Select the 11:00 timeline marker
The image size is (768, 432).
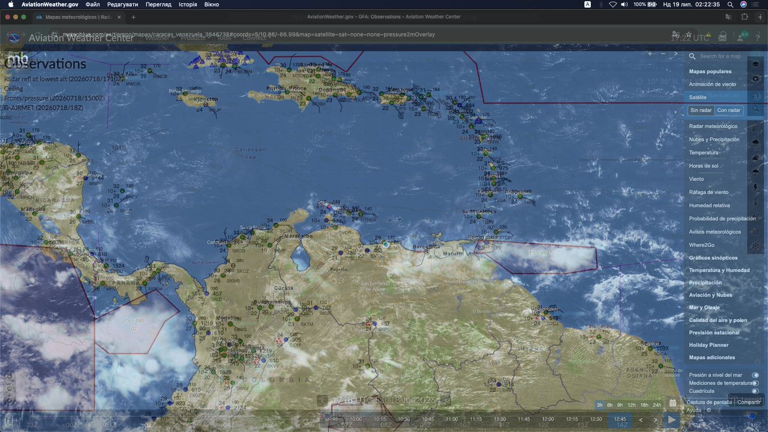452,419
